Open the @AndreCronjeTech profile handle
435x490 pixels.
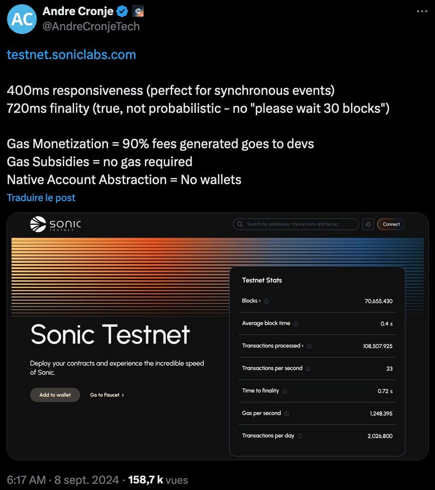click(91, 26)
